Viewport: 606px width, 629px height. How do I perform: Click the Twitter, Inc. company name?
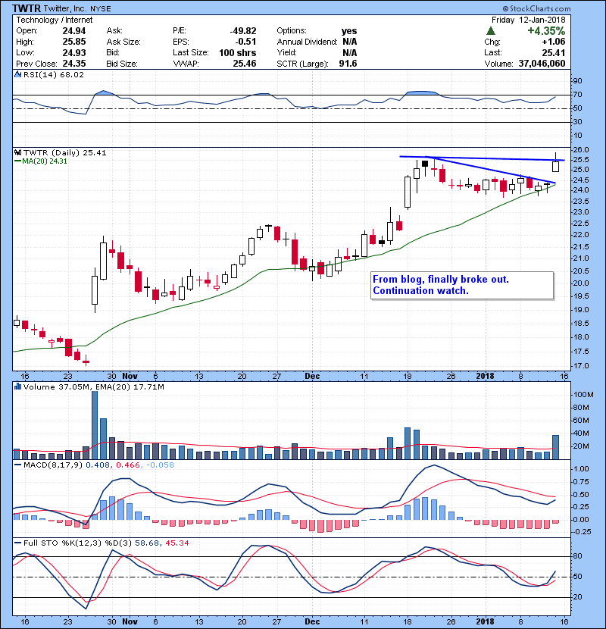click(x=66, y=8)
